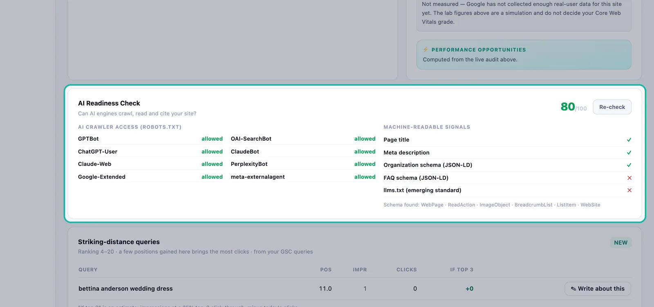654x307 pixels.
Task: Click the allowed status for PerplexityBot
Action: click(x=365, y=164)
